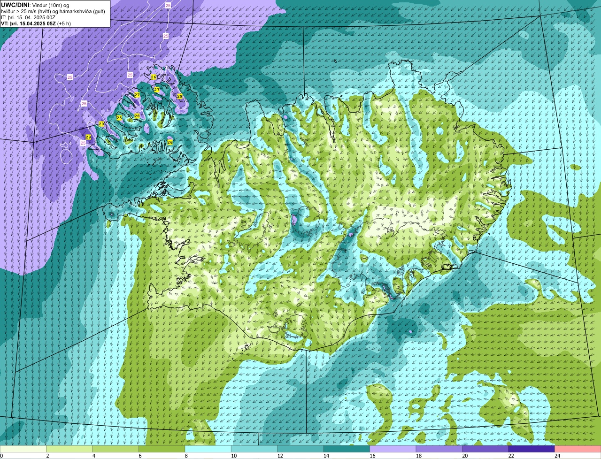Click the "10" label on the wind scale

point(234,456)
